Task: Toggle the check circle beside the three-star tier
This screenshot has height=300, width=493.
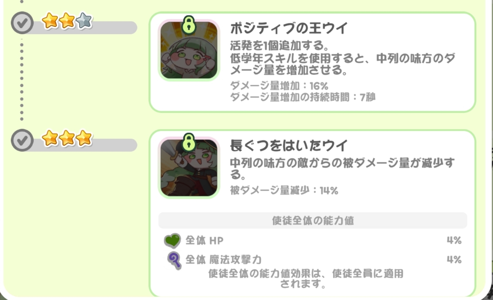Action: (x=22, y=140)
